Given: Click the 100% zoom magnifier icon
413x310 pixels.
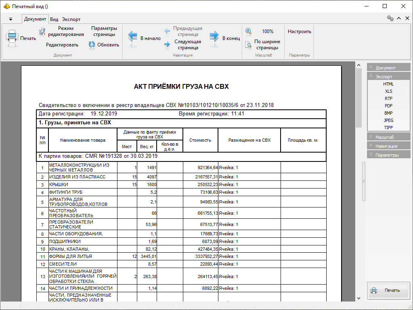Looking at the screenshot, I should click(x=248, y=31).
